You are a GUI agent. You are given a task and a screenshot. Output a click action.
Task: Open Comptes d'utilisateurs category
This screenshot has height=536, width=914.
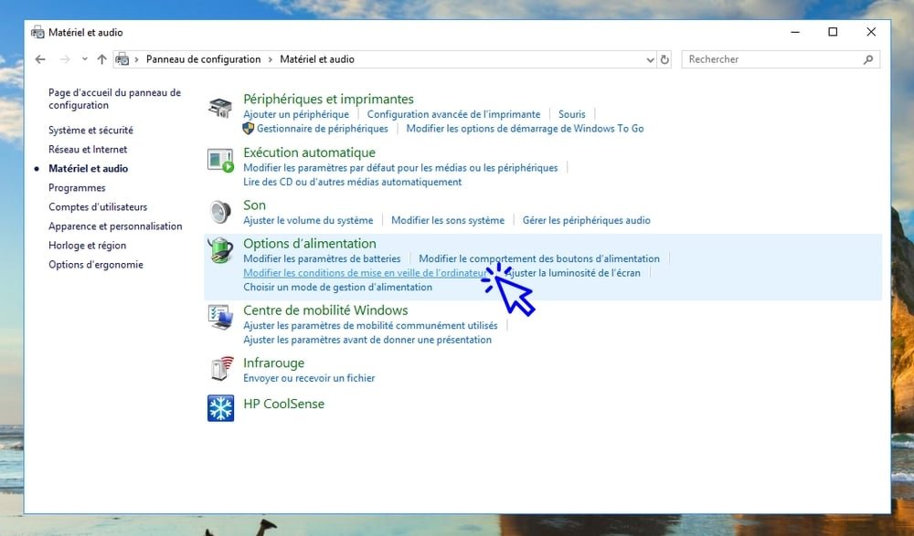pos(98,207)
